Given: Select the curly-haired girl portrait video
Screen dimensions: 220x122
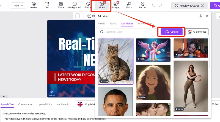Looking at the screenshot, I should 153,83.
